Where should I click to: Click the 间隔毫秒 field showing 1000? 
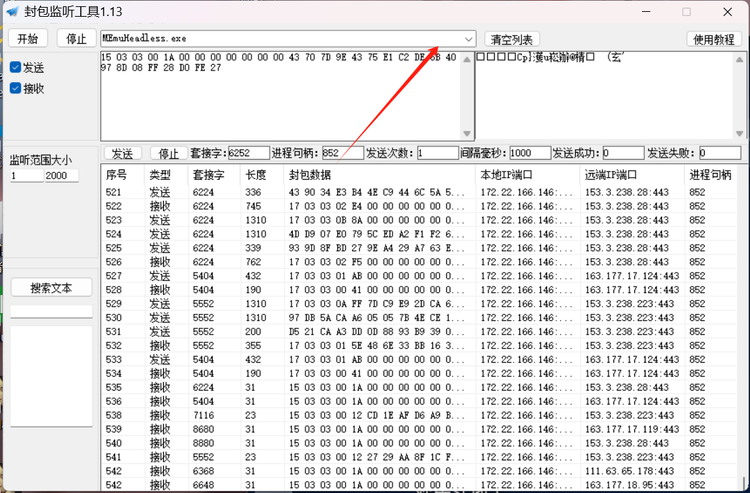[x=530, y=153]
